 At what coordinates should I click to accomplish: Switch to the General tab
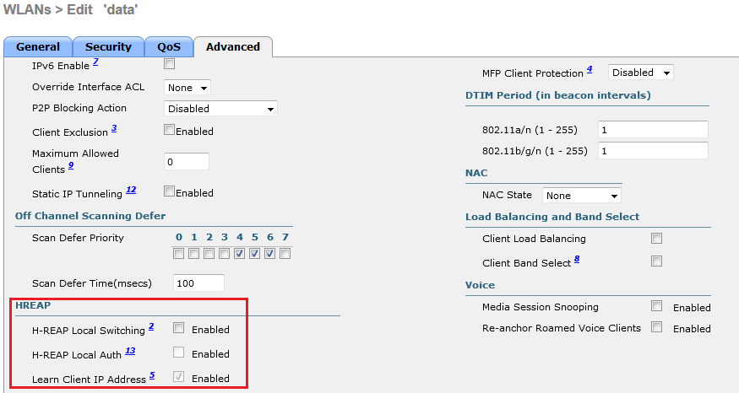pos(38,47)
